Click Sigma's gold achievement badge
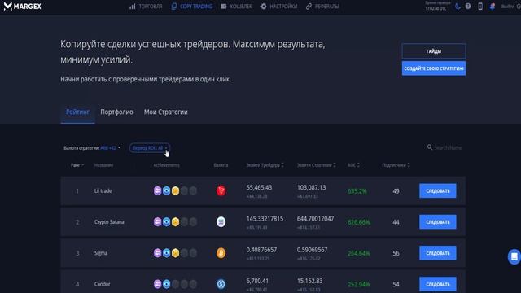The width and height of the screenshot is (521, 293). 176,253
